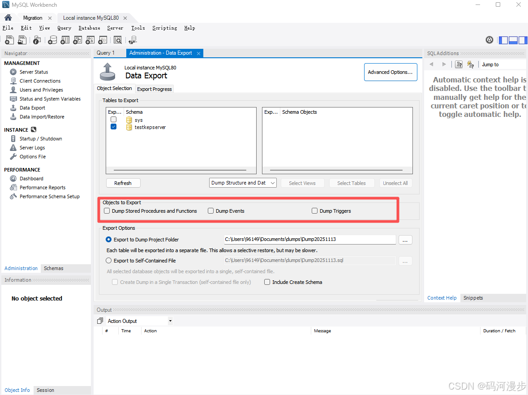The width and height of the screenshot is (528, 395).
Task: Open Status and System Variables
Action: click(x=50, y=99)
